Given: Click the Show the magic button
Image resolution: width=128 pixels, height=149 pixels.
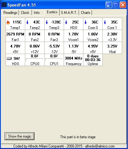Looking at the screenshot, I should 19,136.
